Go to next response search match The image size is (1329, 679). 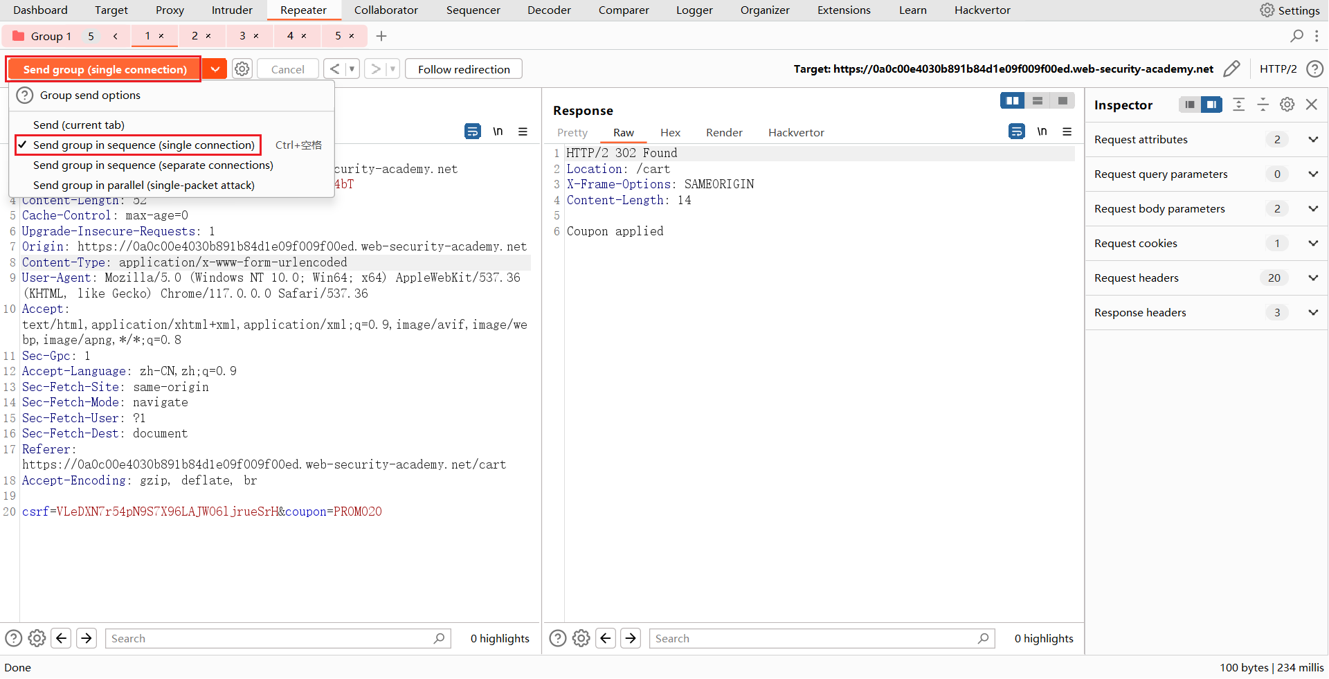pos(631,638)
